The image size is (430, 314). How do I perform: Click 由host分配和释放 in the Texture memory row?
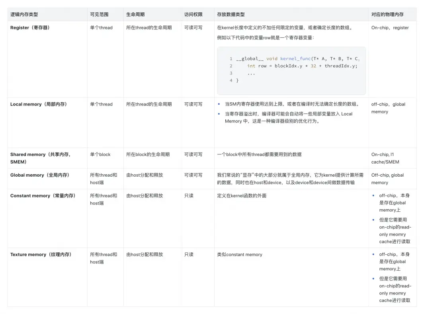point(145,255)
